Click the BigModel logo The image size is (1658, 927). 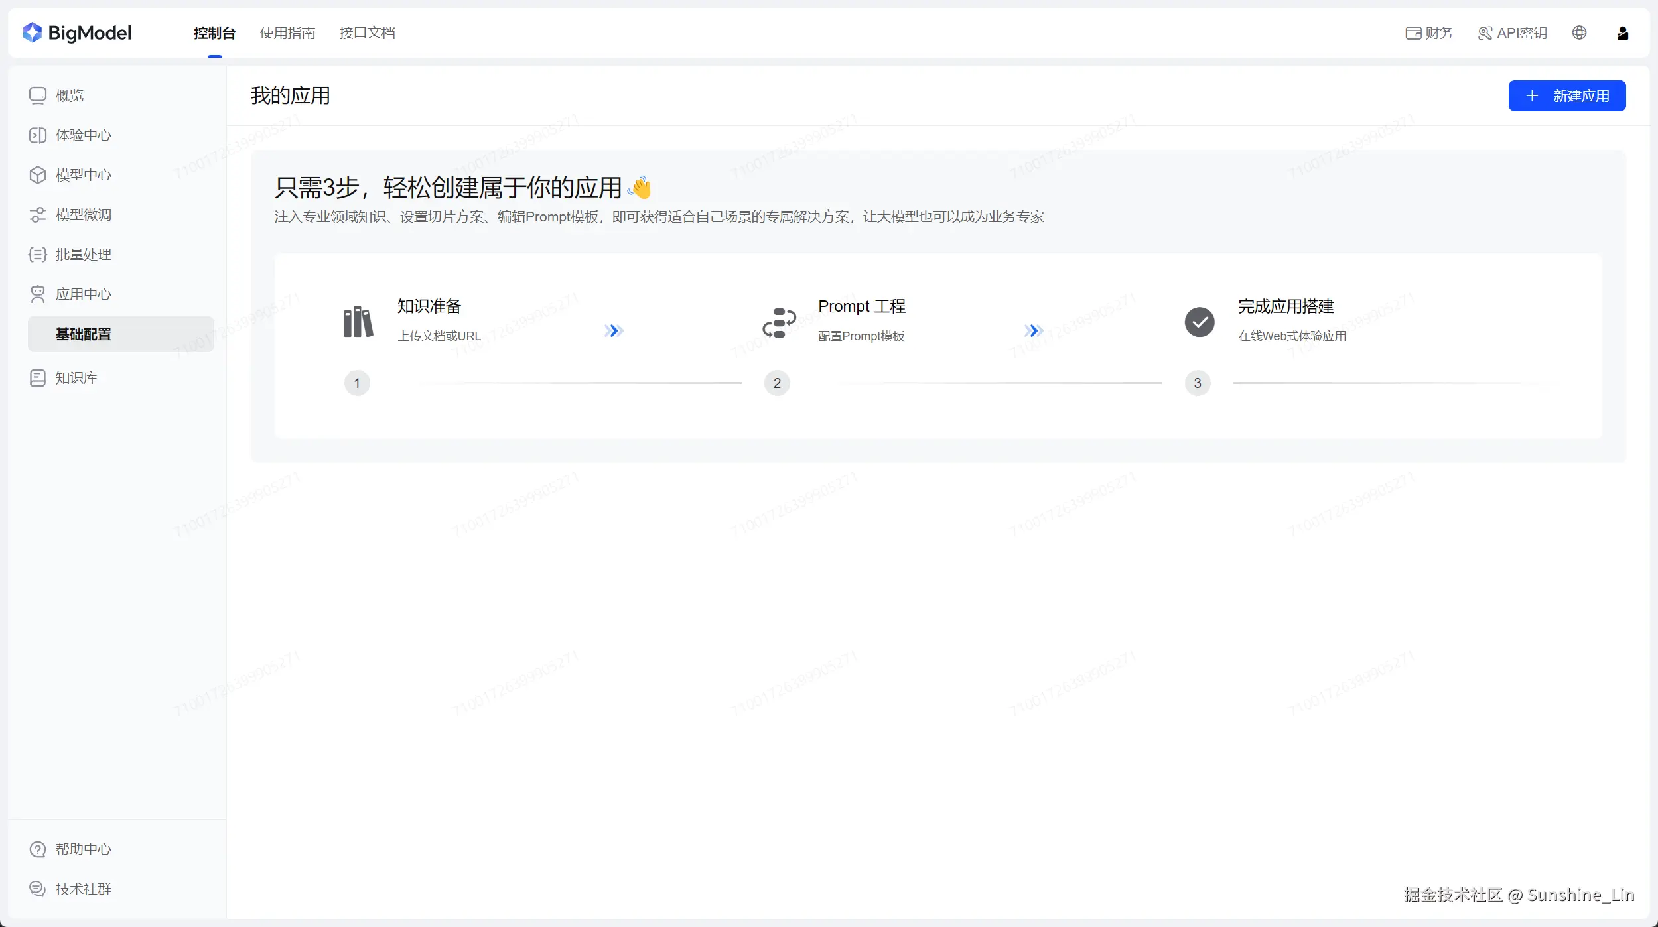[77, 32]
